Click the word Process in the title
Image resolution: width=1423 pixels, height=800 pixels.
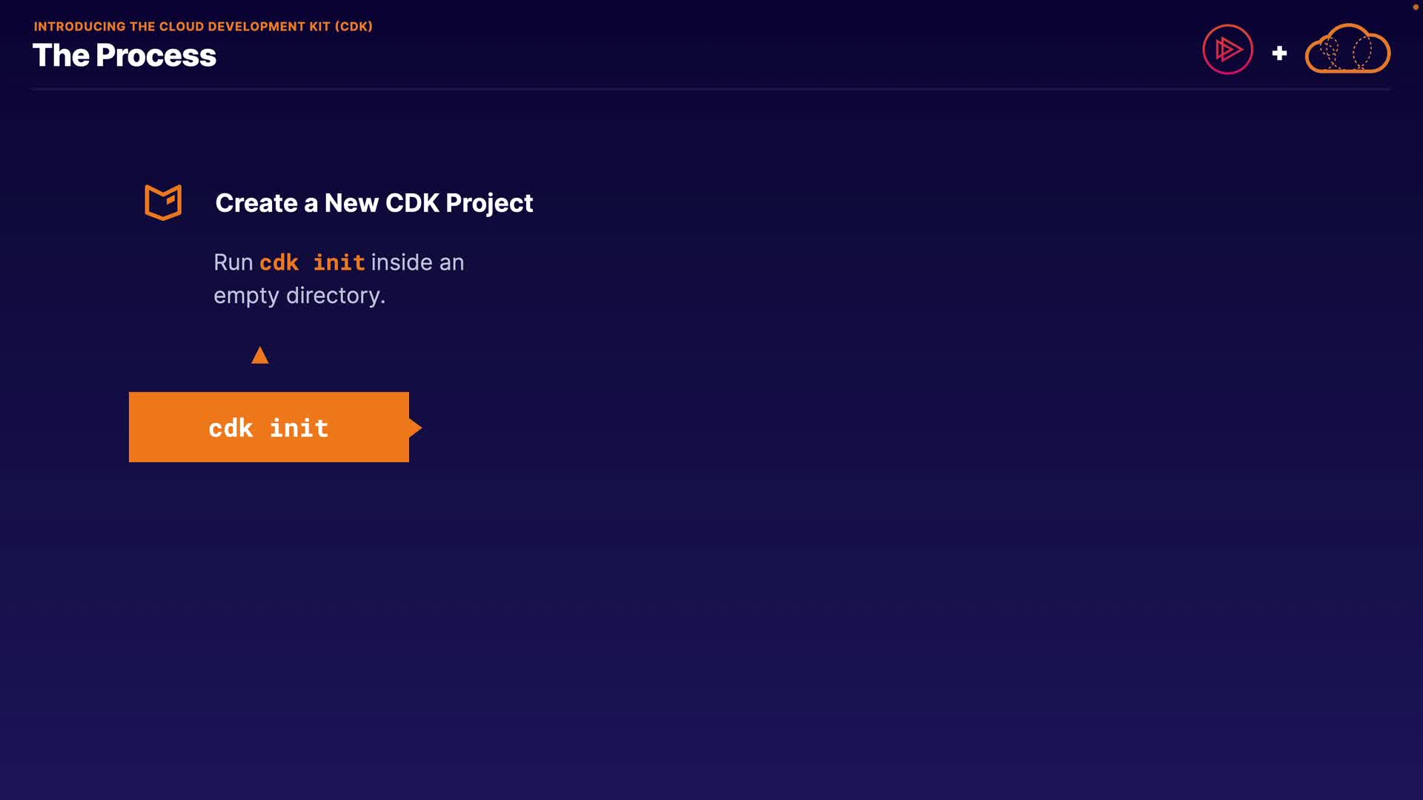[x=156, y=56]
